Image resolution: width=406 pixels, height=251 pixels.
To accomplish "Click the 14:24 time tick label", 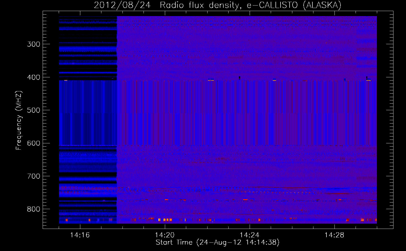I will [x=250, y=235].
